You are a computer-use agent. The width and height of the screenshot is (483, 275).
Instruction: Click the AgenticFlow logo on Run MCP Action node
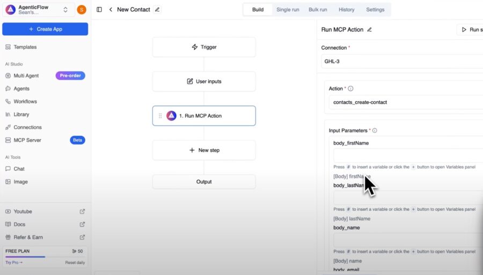click(171, 116)
